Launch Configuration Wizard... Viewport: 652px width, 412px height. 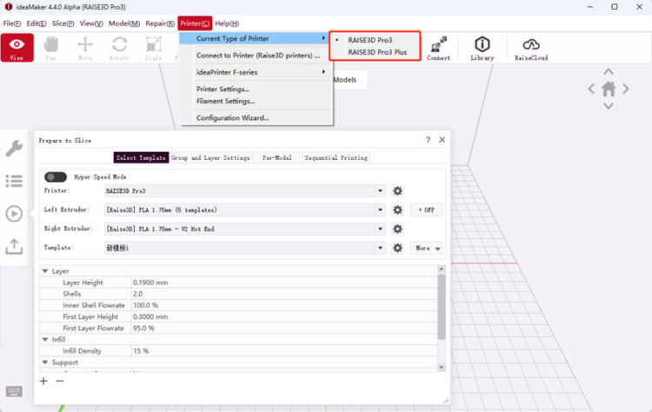(256, 117)
